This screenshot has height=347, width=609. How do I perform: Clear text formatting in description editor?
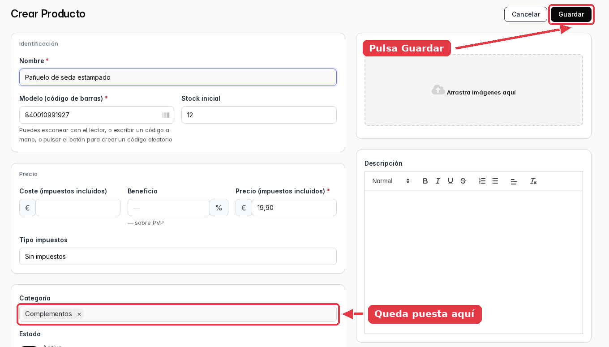pos(533,181)
